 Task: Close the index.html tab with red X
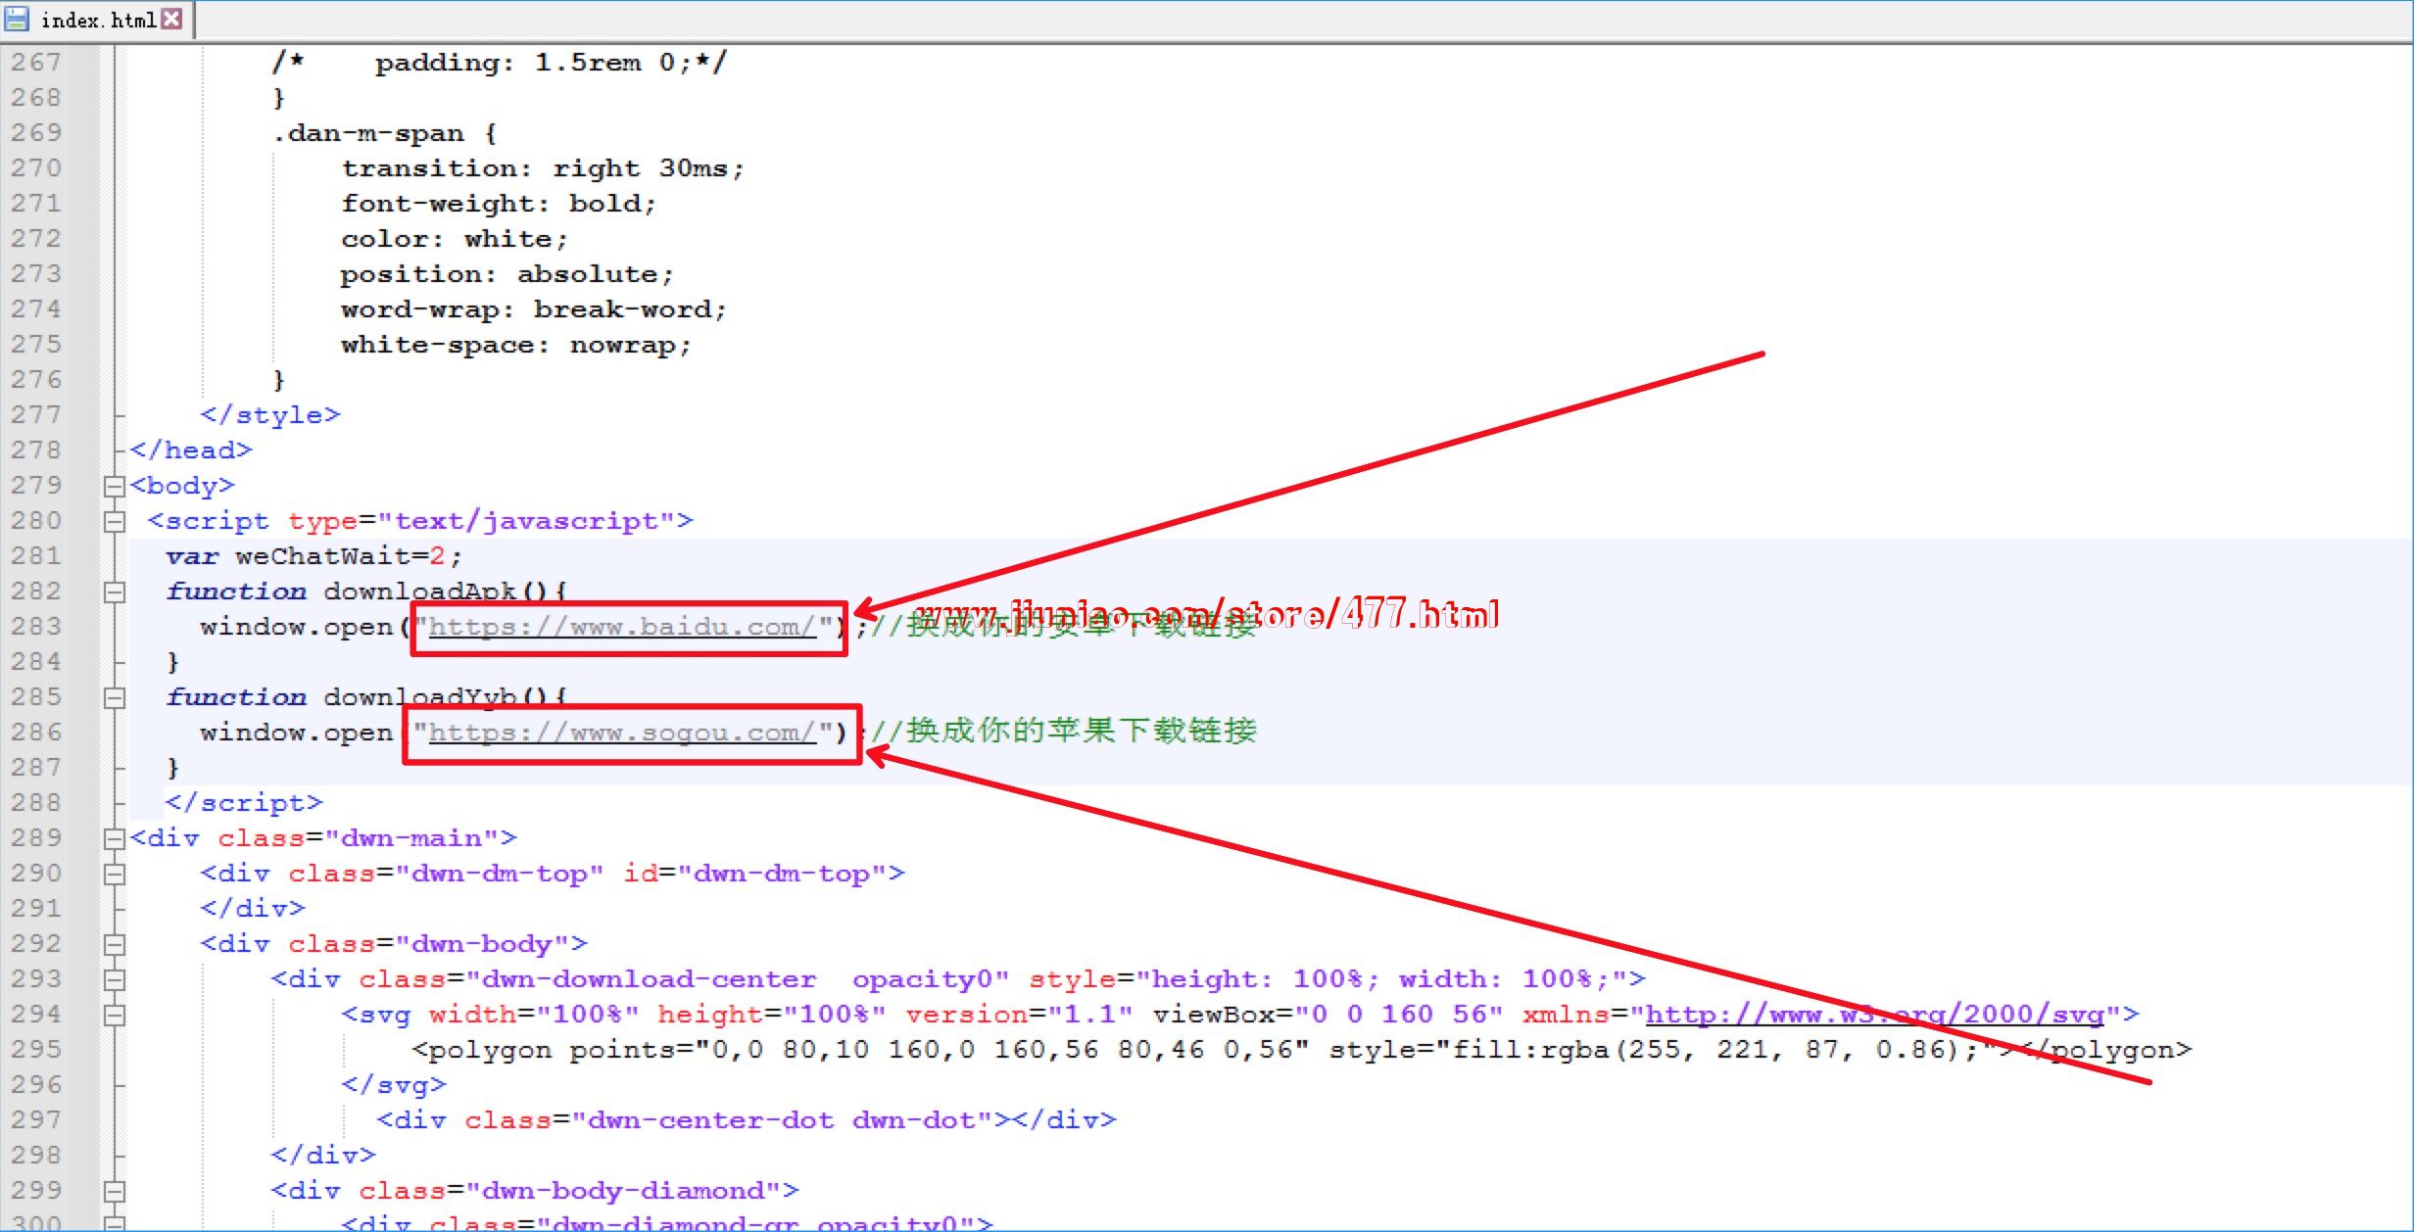click(x=172, y=19)
